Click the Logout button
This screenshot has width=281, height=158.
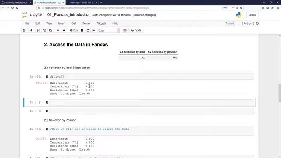(x=252, y=15)
